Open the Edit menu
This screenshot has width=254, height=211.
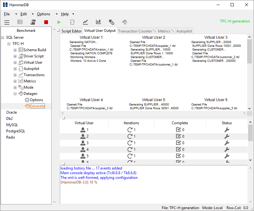[24, 14]
